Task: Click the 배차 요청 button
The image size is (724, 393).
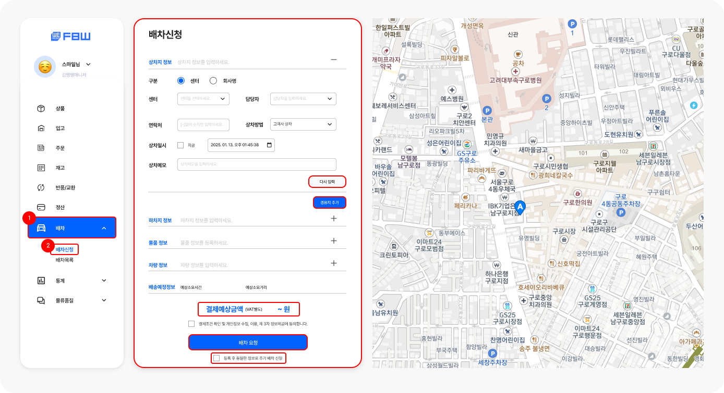Action: (248, 342)
